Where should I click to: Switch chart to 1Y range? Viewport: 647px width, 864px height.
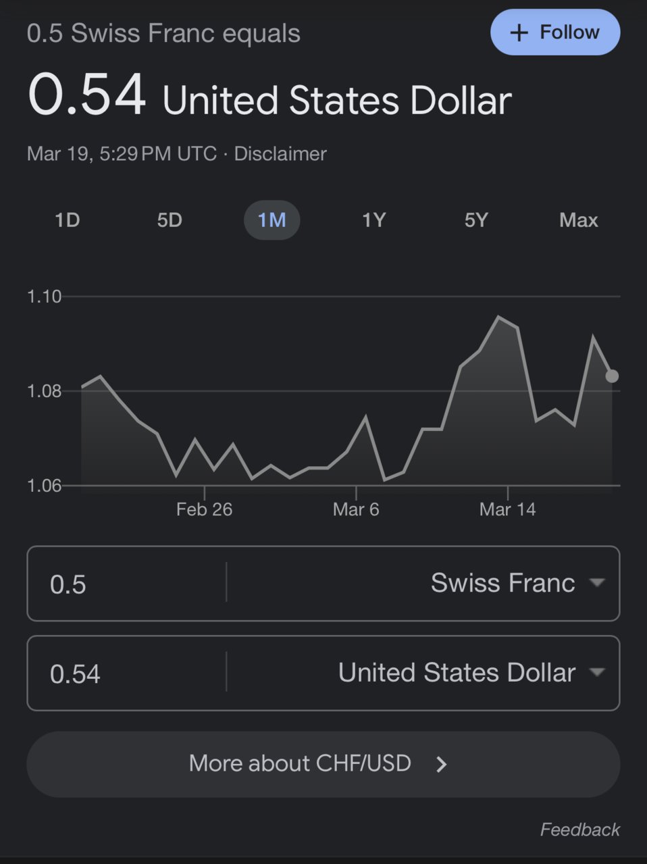point(373,220)
